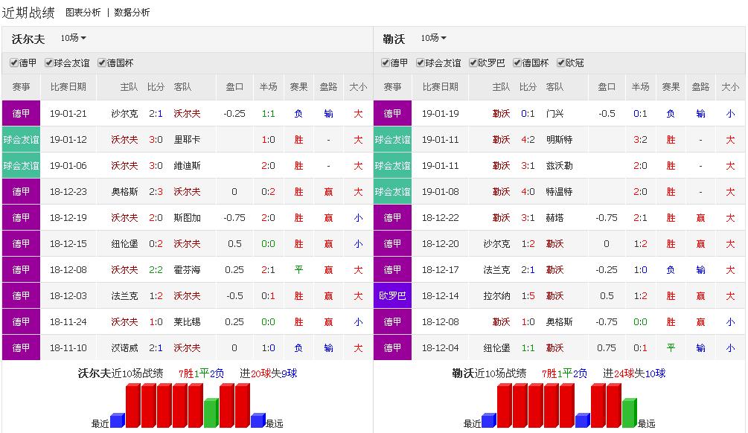
Task: Click the 1:5 score of 拉尔纳 match
Action: point(528,295)
